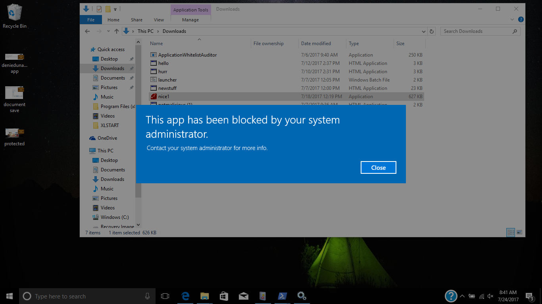The image size is (542, 304).
Task: Open the Customize Quick Access Toolbar dropdown
Action: click(115, 9)
